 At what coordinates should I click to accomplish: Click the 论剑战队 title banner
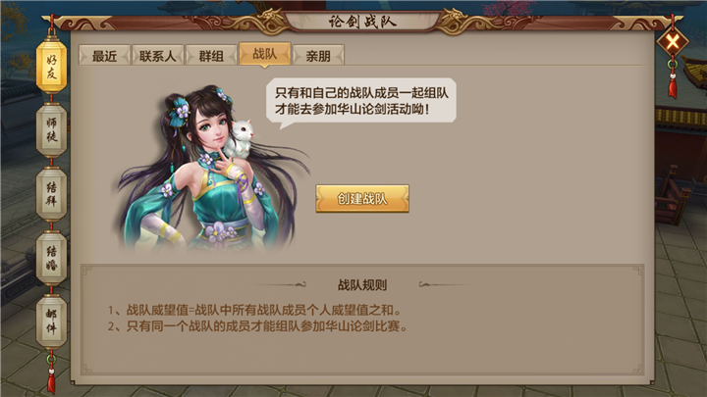(x=362, y=22)
